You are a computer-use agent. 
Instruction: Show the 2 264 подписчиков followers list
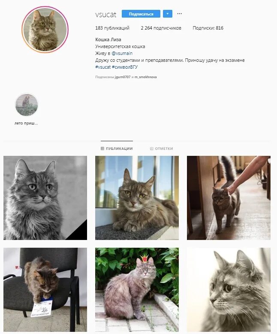click(x=161, y=28)
